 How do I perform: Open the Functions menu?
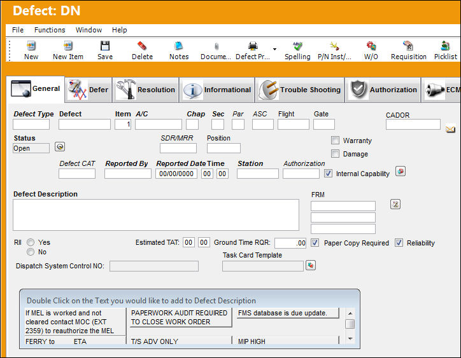pyautogui.click(x=50, y=30)
